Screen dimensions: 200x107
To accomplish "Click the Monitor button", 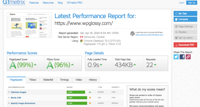I will (185, 32).
